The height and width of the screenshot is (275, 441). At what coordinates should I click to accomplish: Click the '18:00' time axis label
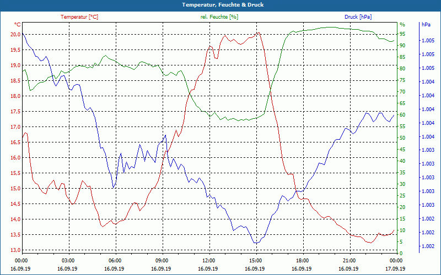302,260
